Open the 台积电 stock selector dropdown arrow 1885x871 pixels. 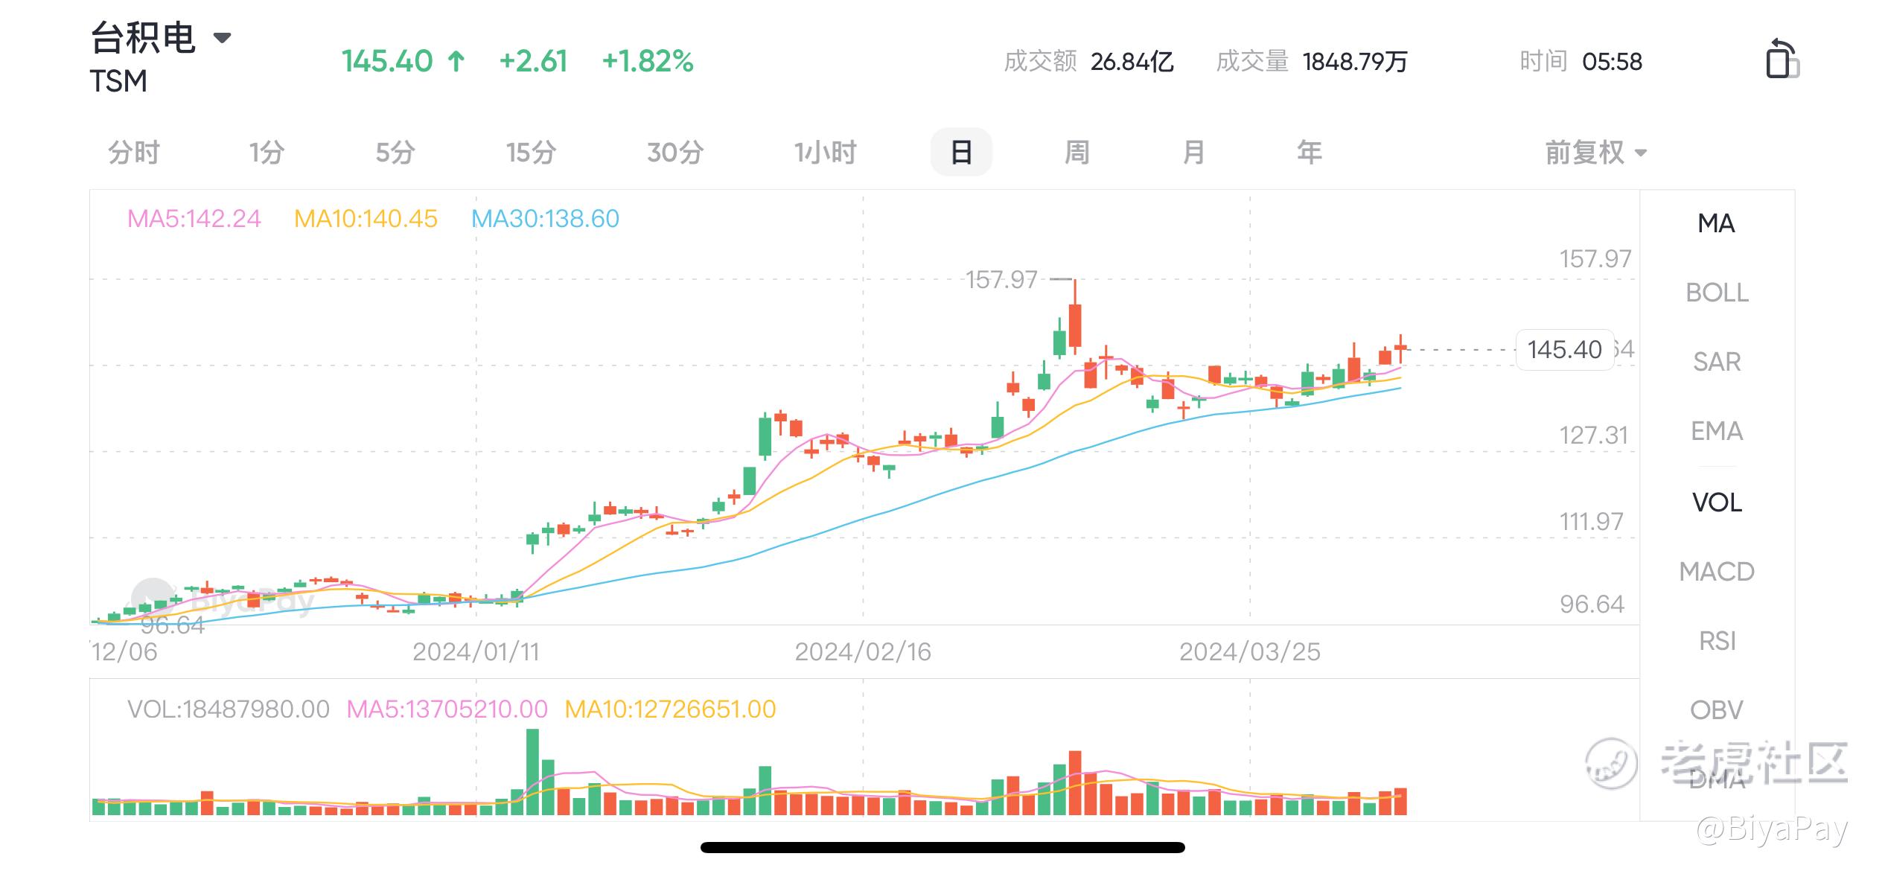[222, 37]
